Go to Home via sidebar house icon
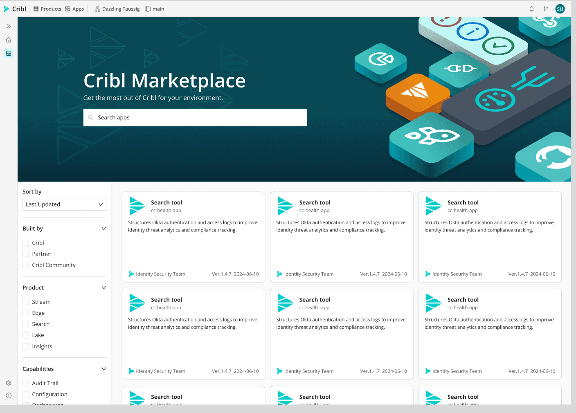This screenshot has width=576, height=413. click(x=9, y=40)
